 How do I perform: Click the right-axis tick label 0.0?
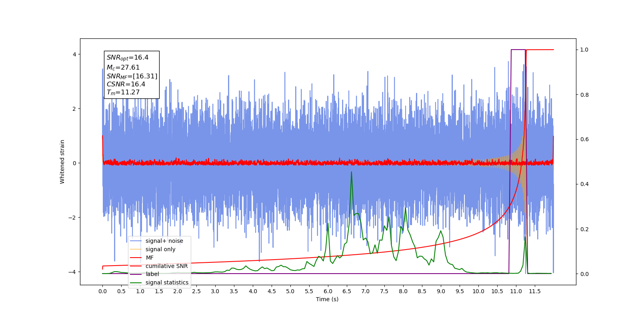click(x=584, y=274)
